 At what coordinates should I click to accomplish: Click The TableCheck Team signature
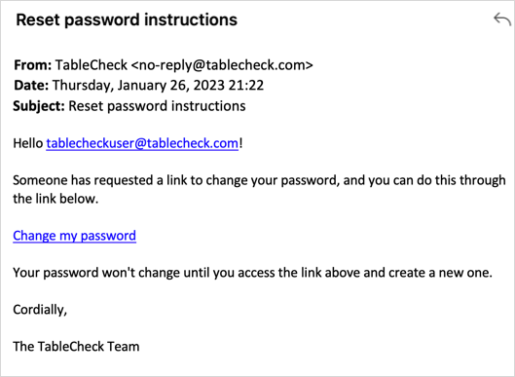(x=76, y=347)
